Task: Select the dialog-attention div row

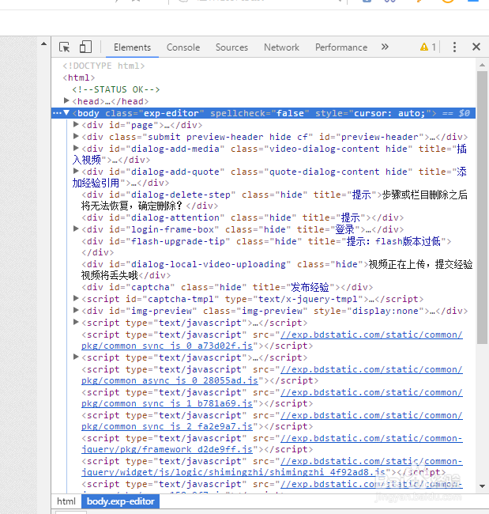Action: click(243, 217)
